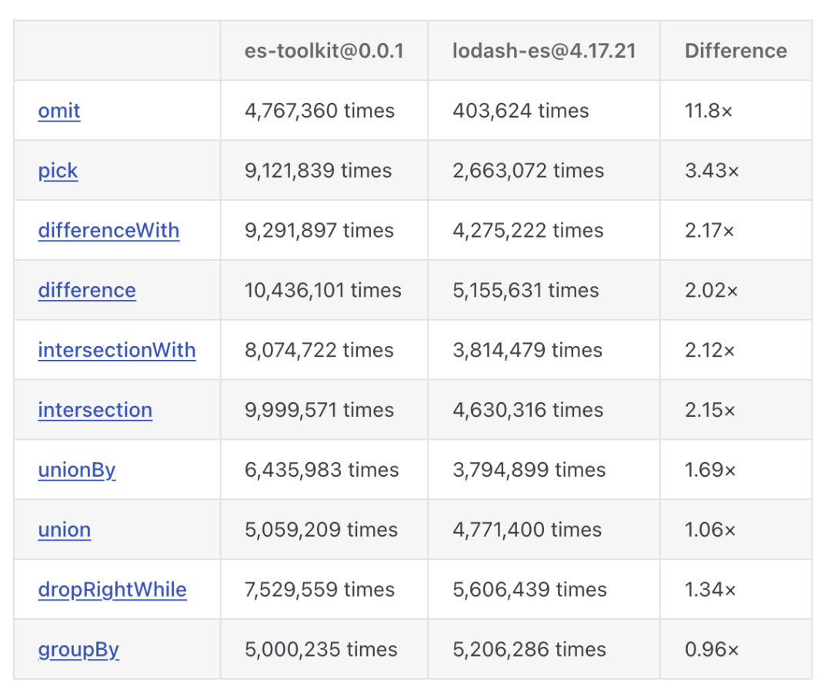Select the 5,000,235 times cell
Screen dimensions: 831x692
(324, 649)
